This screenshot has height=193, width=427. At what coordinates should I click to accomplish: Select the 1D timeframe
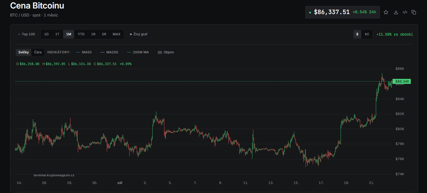pos(46,34)
